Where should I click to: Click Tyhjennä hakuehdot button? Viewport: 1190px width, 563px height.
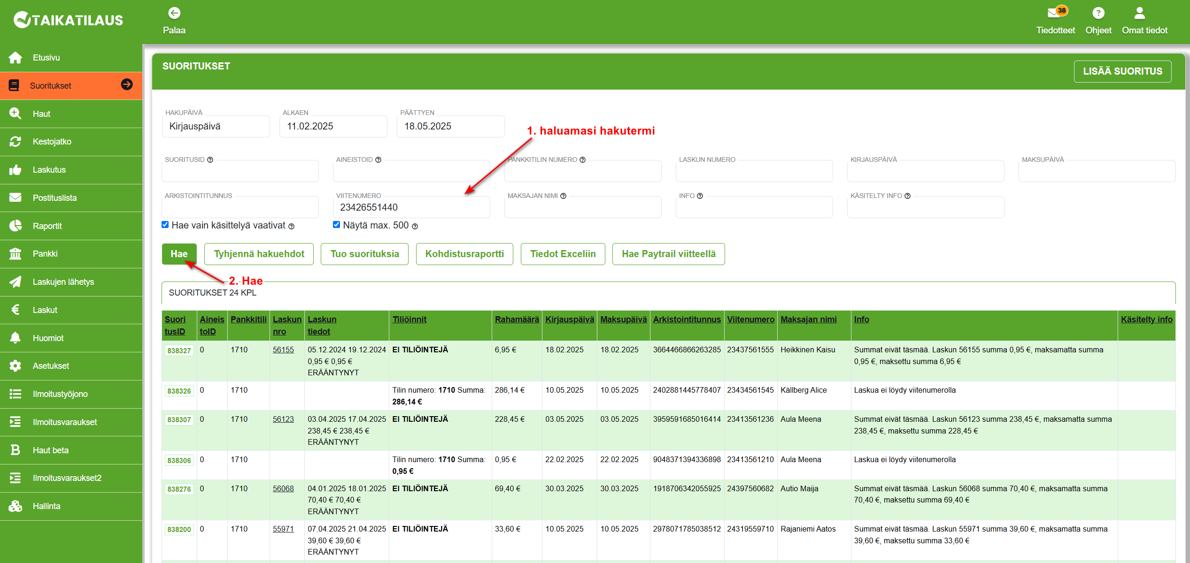pos(259,254)
